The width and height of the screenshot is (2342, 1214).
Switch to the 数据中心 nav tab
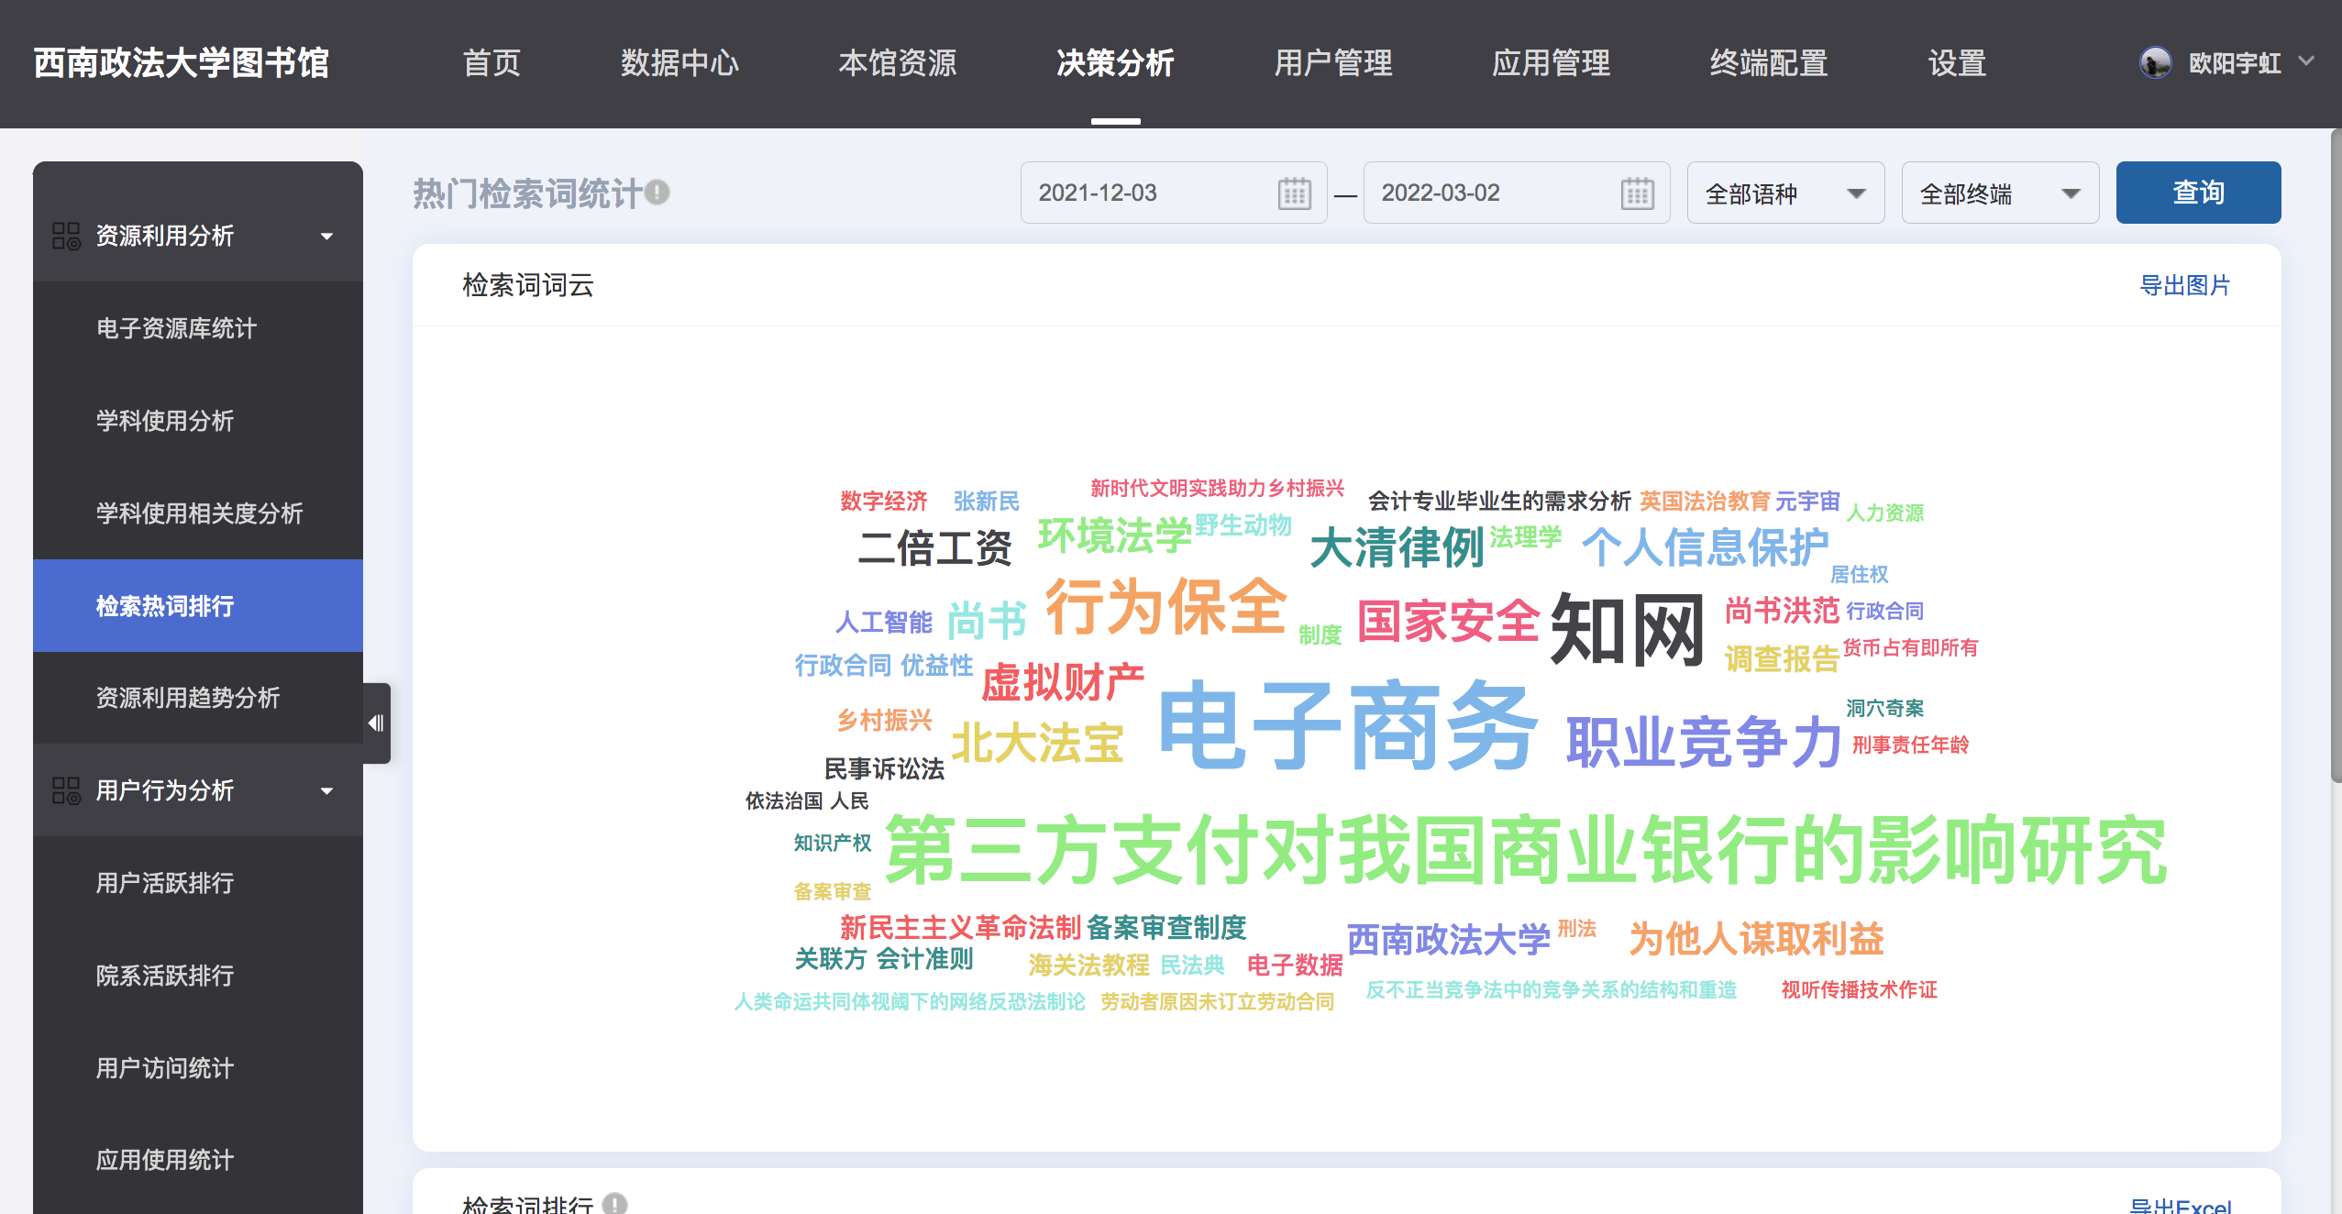coord(679,63)
